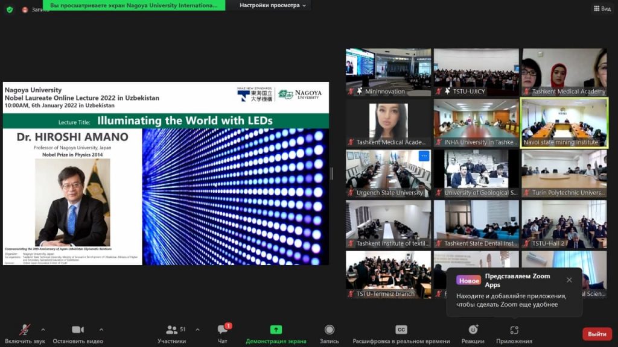Select the Urgench State University tile

(x=388, y=173)
